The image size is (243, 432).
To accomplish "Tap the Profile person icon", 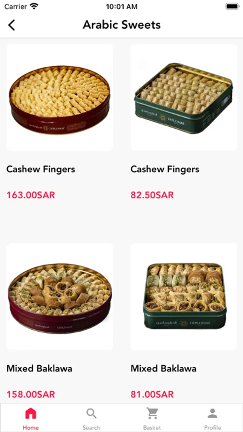I will (x=212, y=413).
